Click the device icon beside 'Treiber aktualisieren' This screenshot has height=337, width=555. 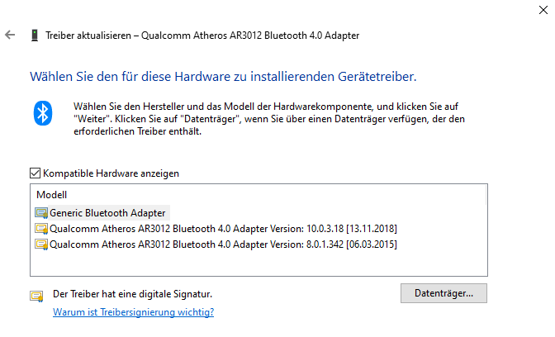(x=35, y=36)
